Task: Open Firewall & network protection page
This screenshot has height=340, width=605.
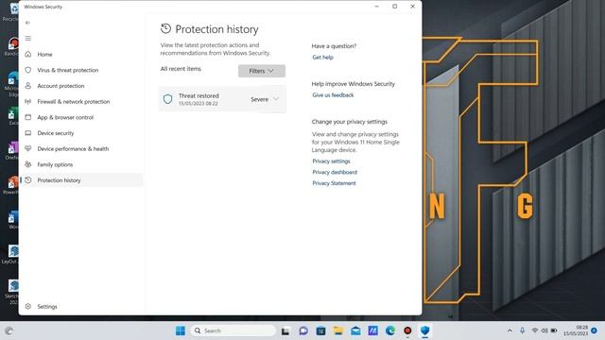Action: pyautogui.click(x=74, y=102)
